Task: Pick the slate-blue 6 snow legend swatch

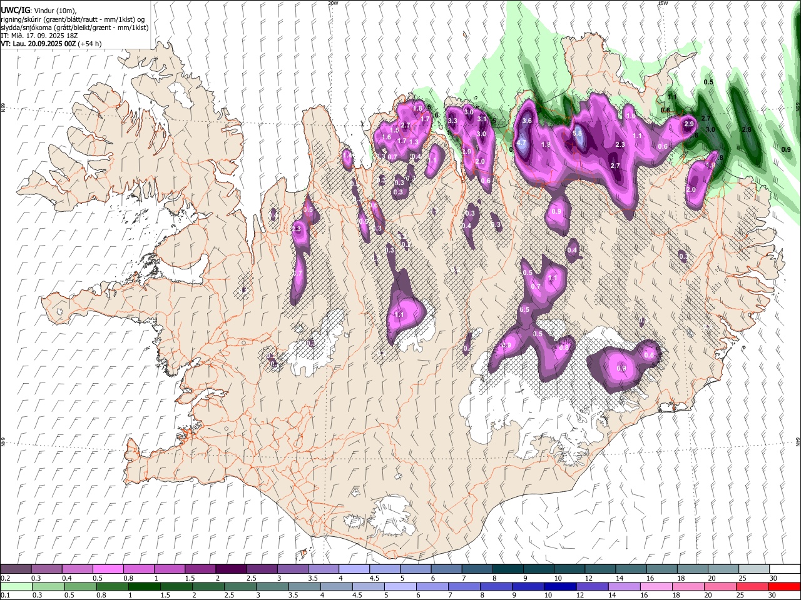Action: click(446, 569)
